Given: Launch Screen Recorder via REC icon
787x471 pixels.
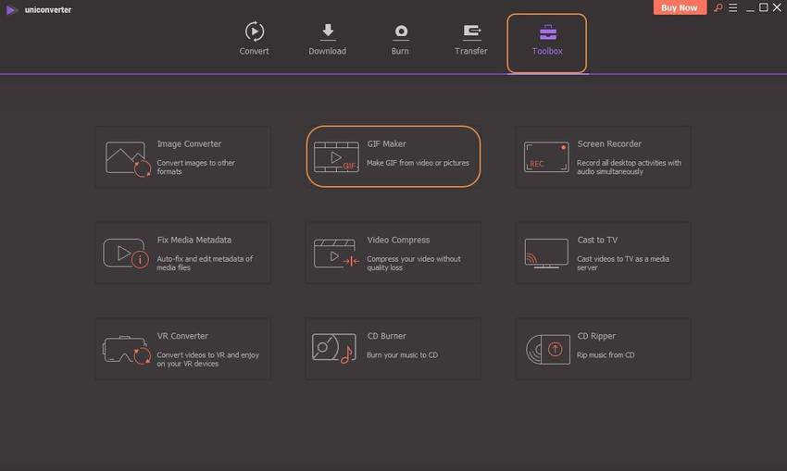Looking at the screenshot, I should [546, 156].
